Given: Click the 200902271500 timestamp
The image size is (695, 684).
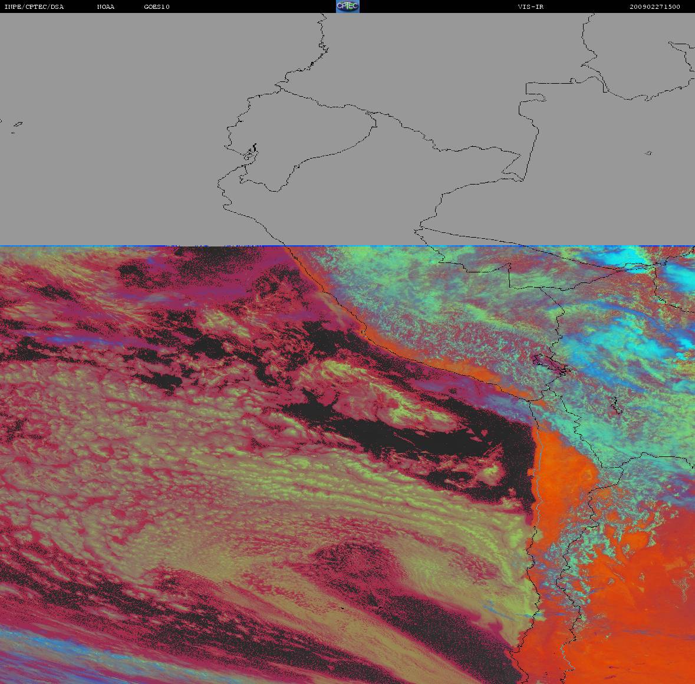Looking at the screenshot, I should [655, 6].
